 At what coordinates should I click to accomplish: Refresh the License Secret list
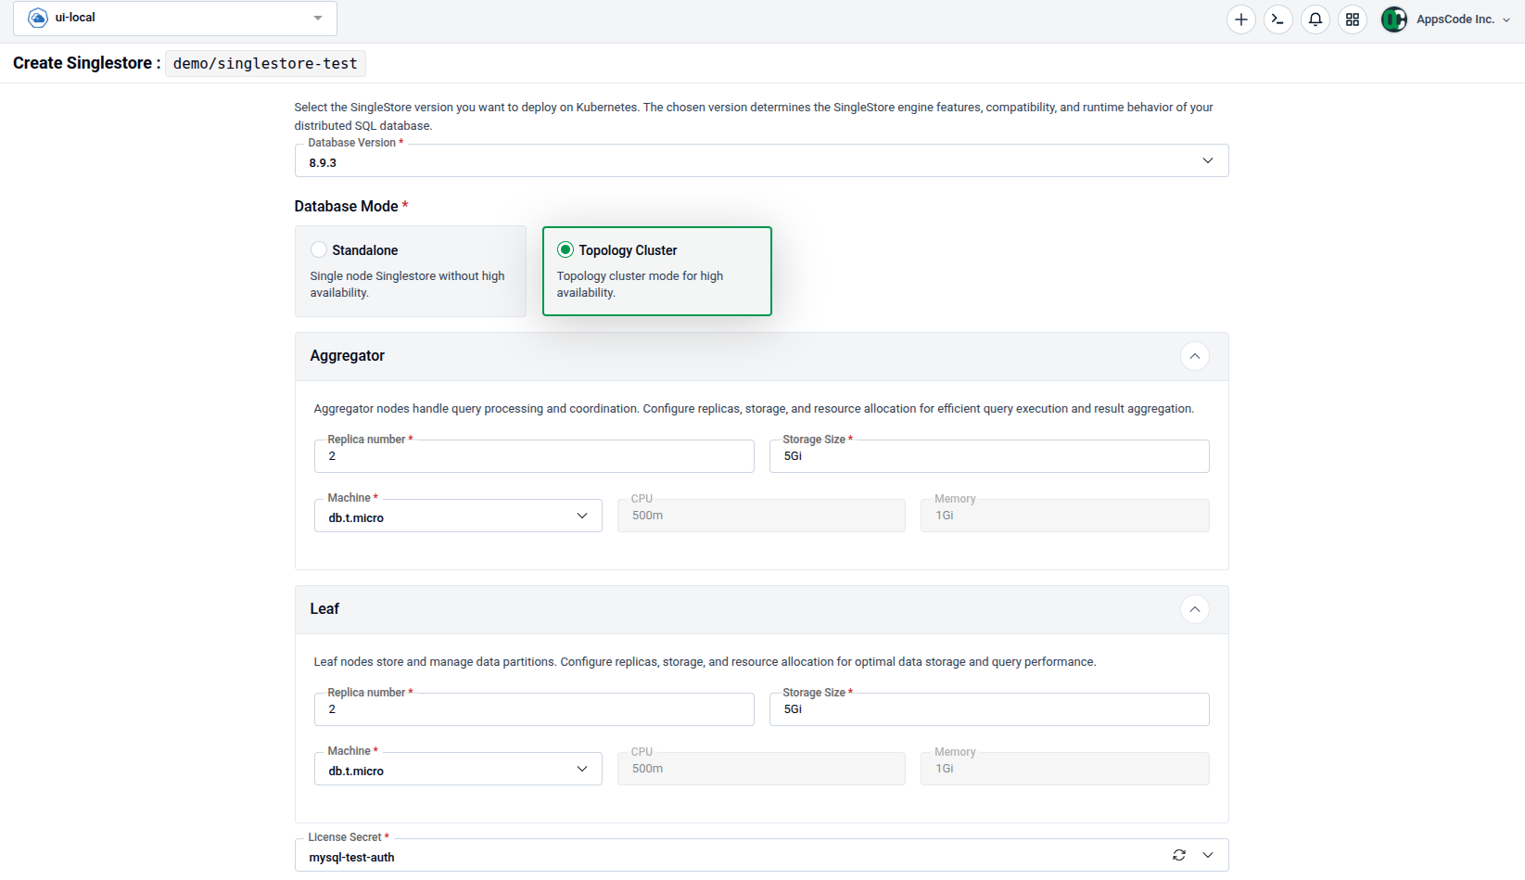(x=1179, y=855)
